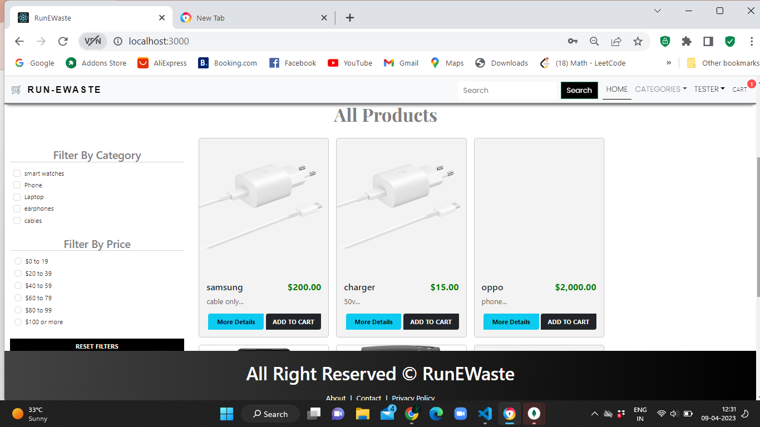Toggle the browser side panel icon
This screenshot has width=760, height=427.
click(708, 41)
